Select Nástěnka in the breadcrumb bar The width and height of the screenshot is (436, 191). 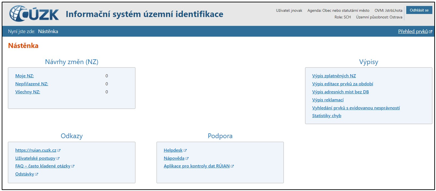(48, 32)
